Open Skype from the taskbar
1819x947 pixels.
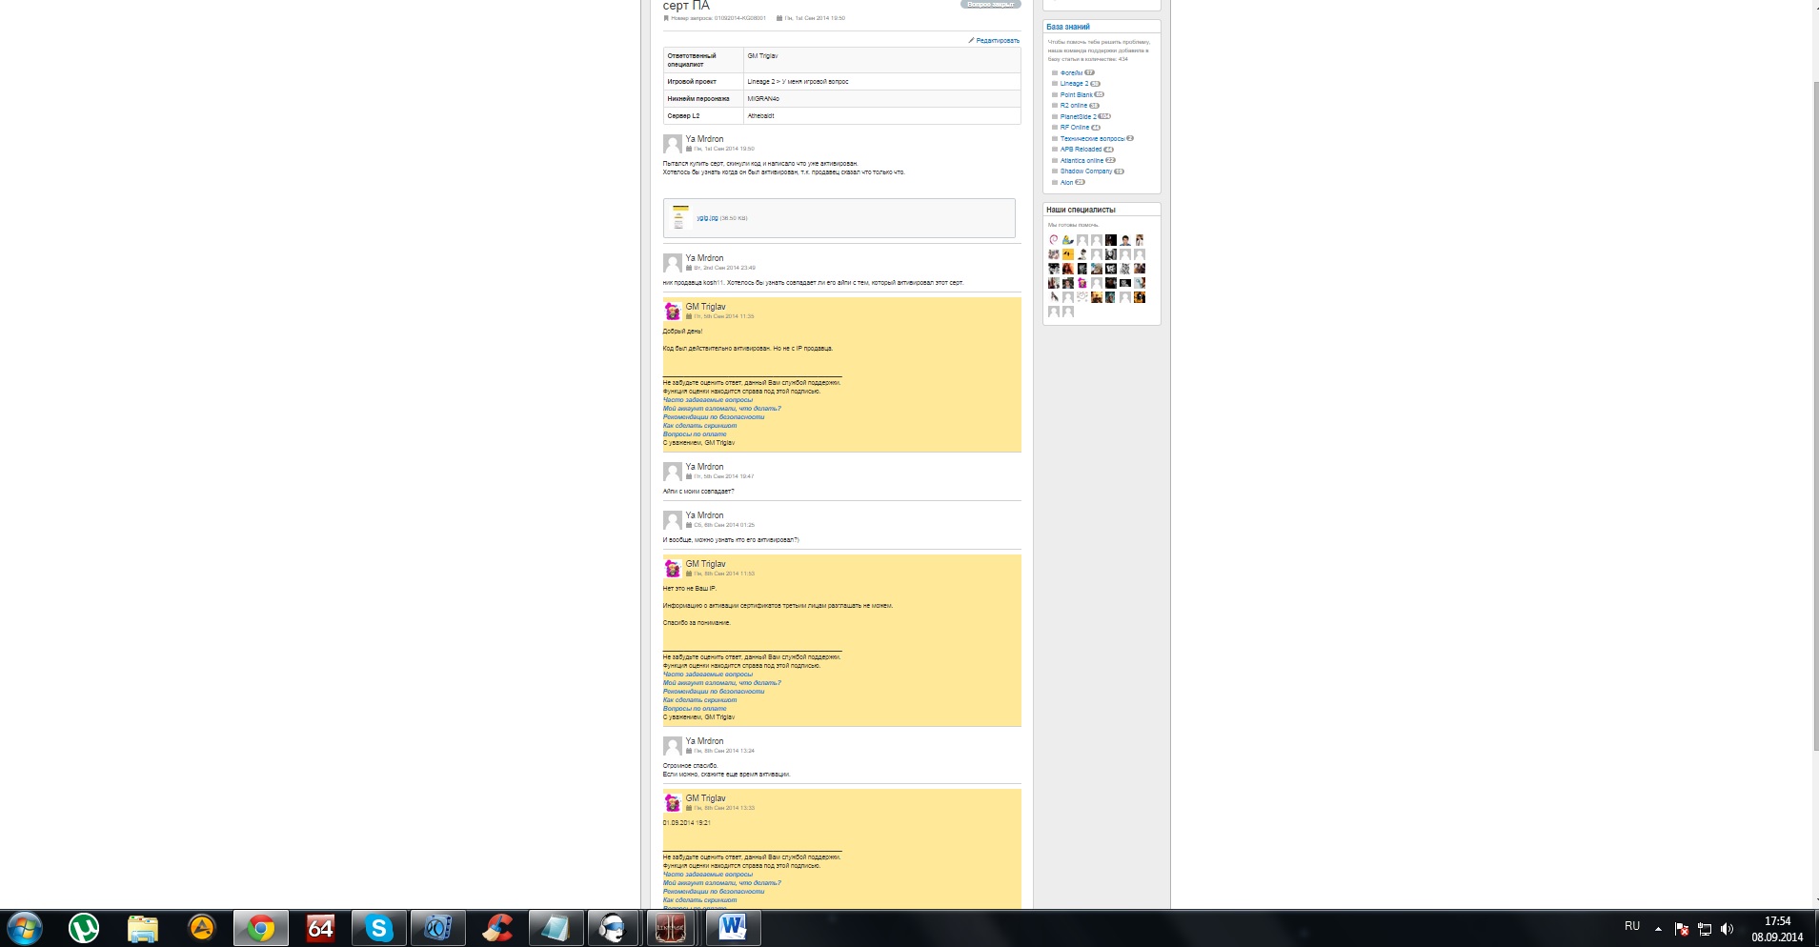379,928
